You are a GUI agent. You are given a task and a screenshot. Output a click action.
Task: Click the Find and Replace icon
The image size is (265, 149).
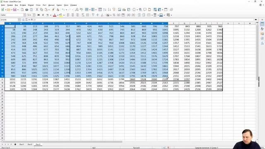click(x=77, y=10)
